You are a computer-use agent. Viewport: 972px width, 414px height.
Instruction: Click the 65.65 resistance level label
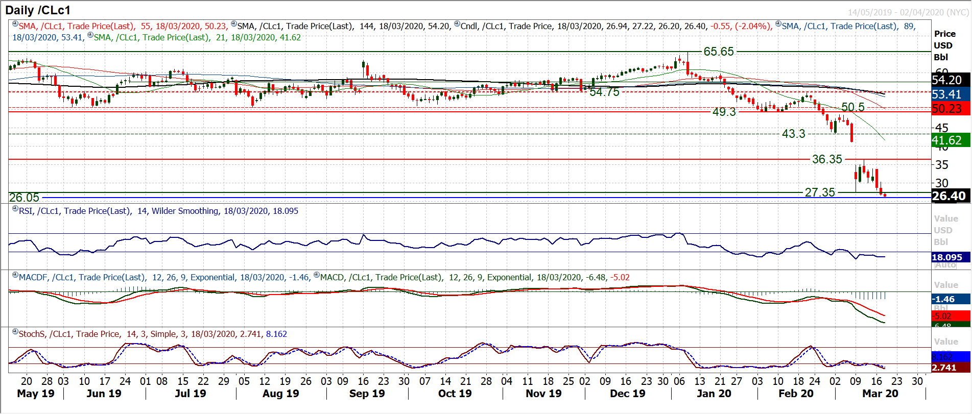click(719, 52)
